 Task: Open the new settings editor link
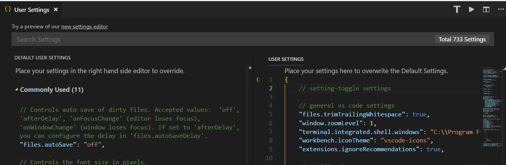[x=85, y=26]
